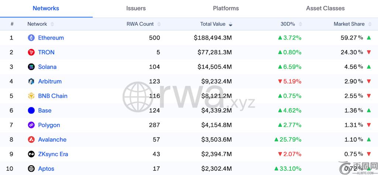Click the Avalanche red logo icon
The height and width of the screenshot is (175, 378).
[x=31, y=140]
